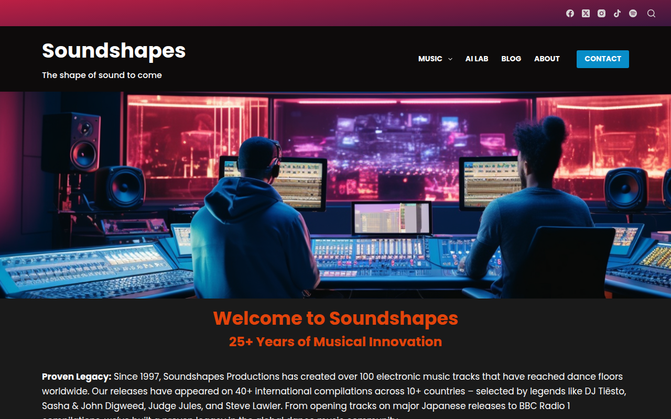Screen dimensions: 671x419
Task: Expand the Music menu chevron
Action: tap(450, 59)
